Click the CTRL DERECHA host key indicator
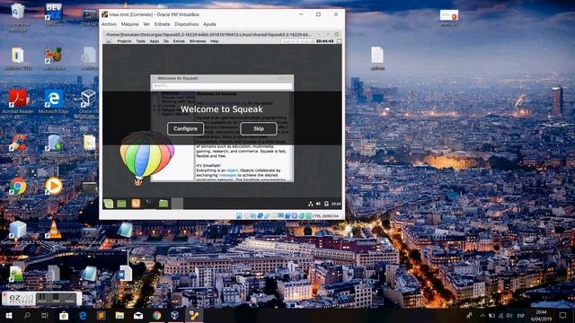The height and width of the screenshot is (323, 575). (x=325, y=216)
